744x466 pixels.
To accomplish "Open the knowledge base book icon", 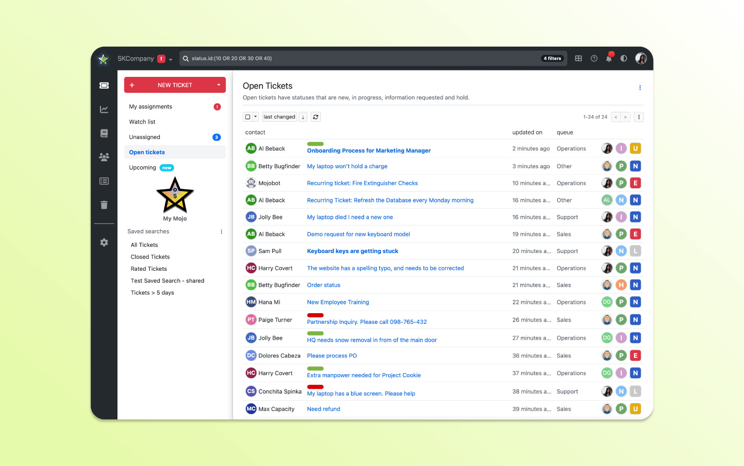I will pyautogui.click(x=104, y=133).
